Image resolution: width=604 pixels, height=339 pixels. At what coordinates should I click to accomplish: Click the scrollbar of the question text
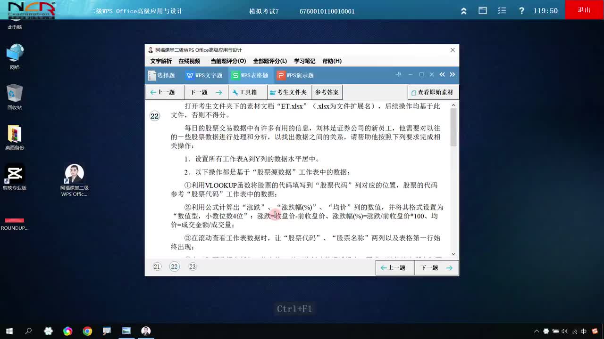pos(453,127)
